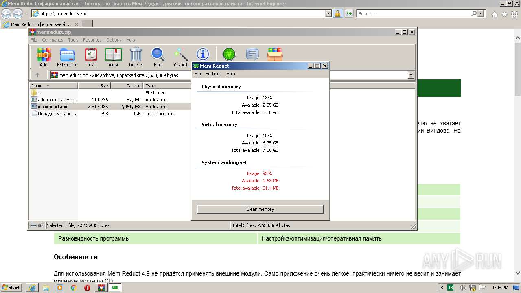Viewport: 521px width, 293px height.
Task: Open the WinRAR Commands menu
Action: (53, 40)
